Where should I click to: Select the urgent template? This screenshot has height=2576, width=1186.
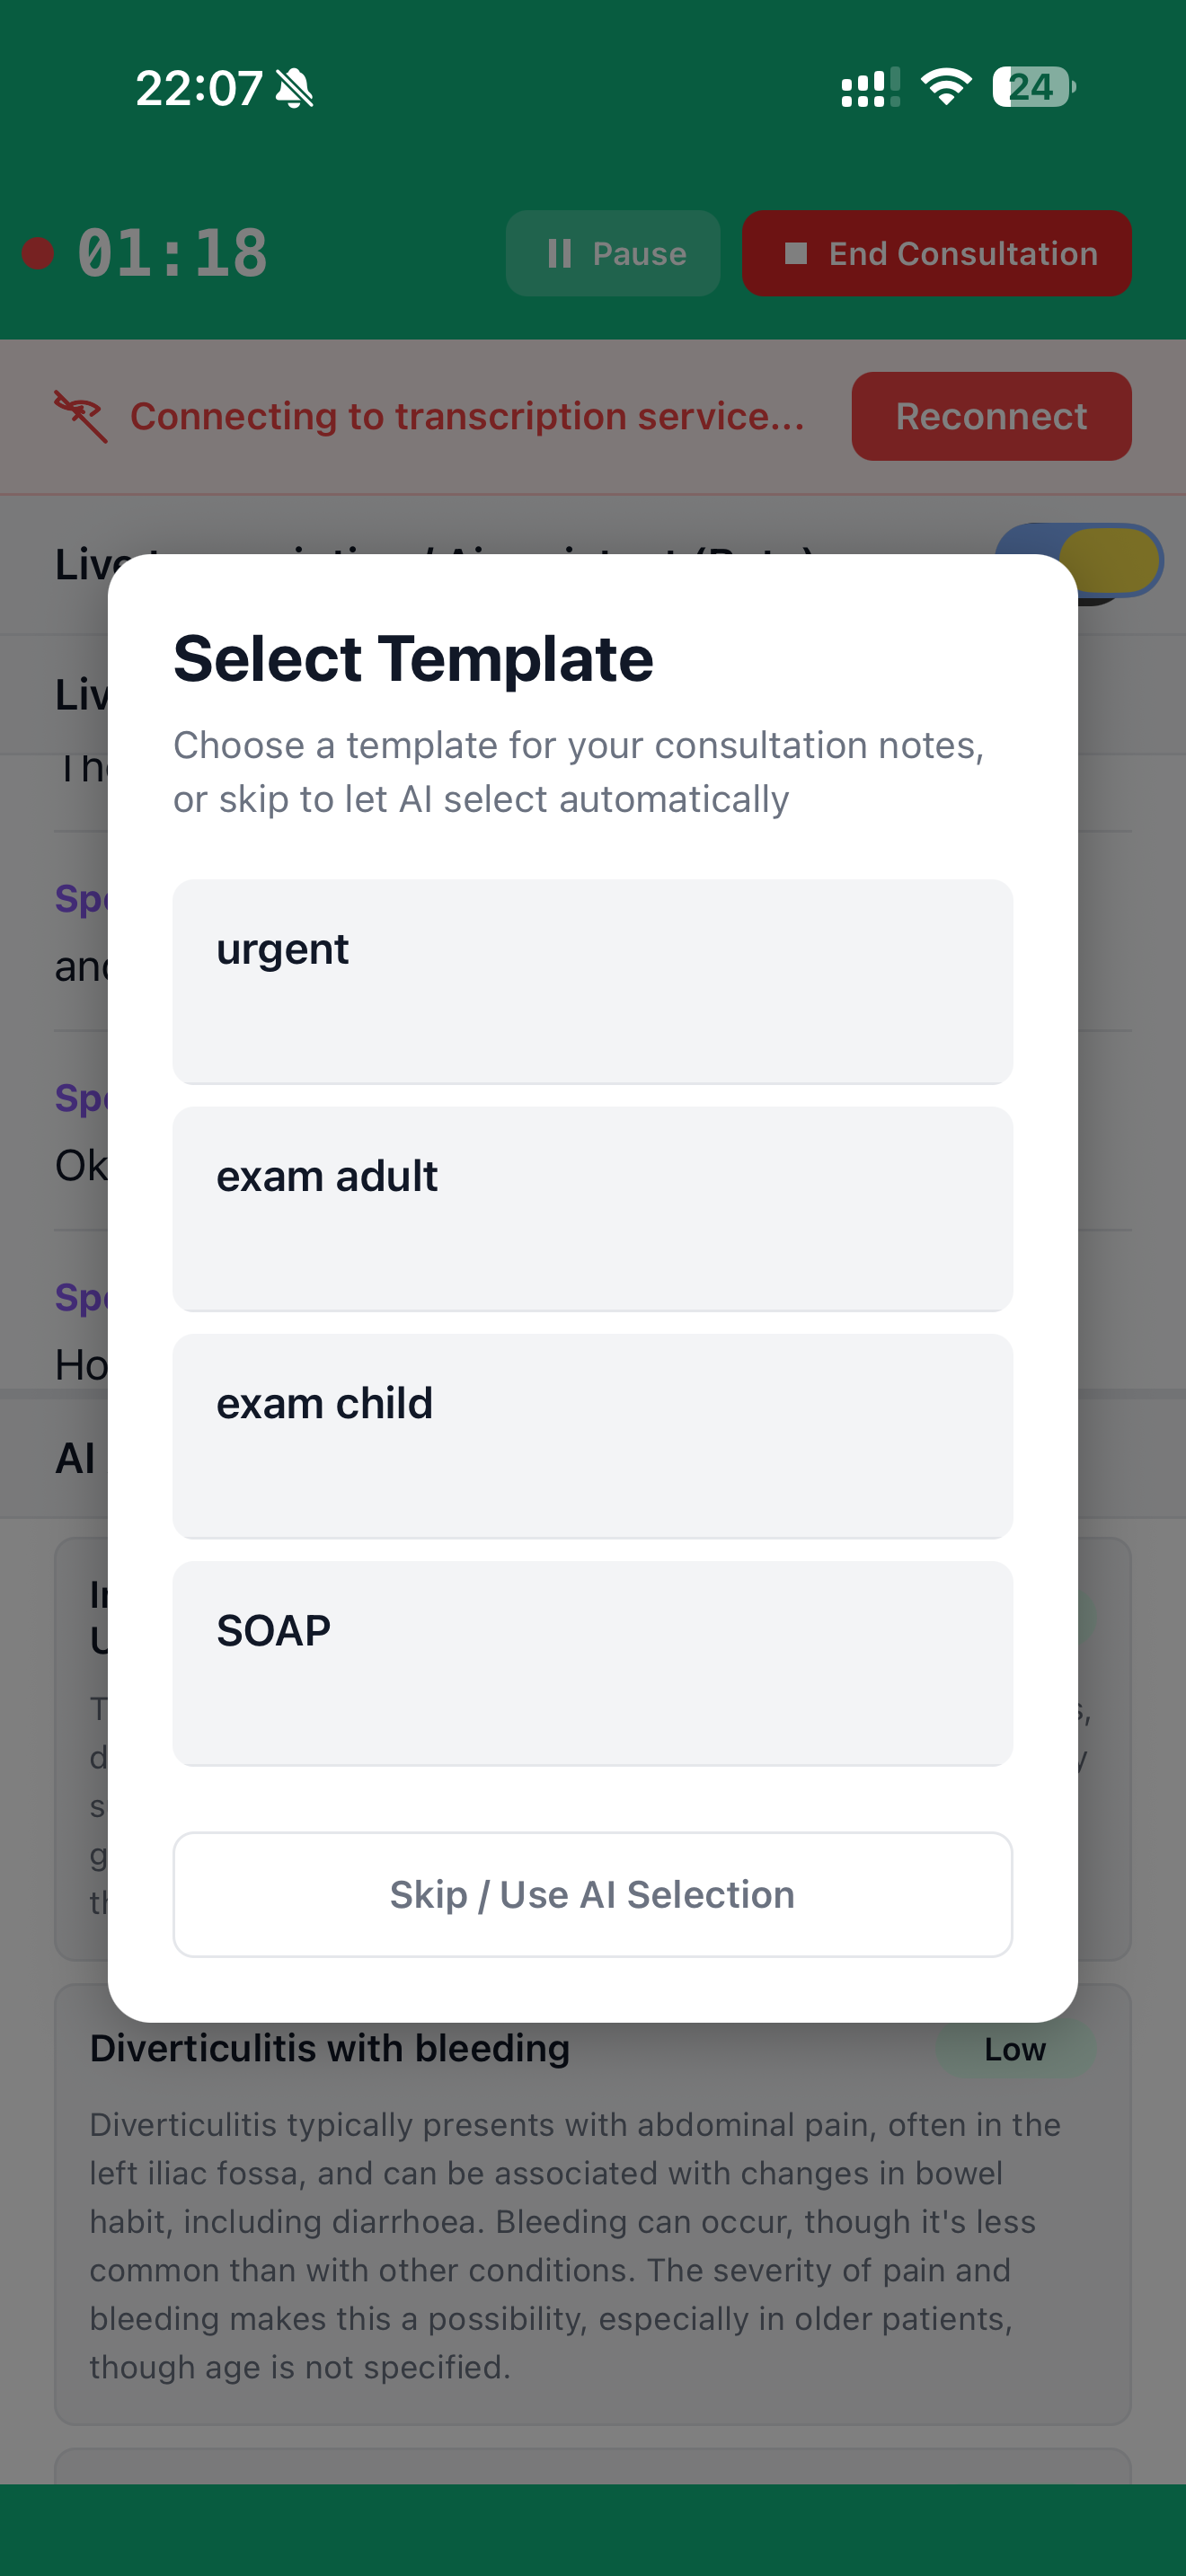pyautogui.click(x=592, y=981)
